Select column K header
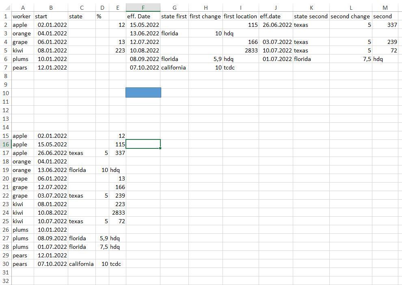Screen dimensions: 402x285 click(x=311, y=8)
